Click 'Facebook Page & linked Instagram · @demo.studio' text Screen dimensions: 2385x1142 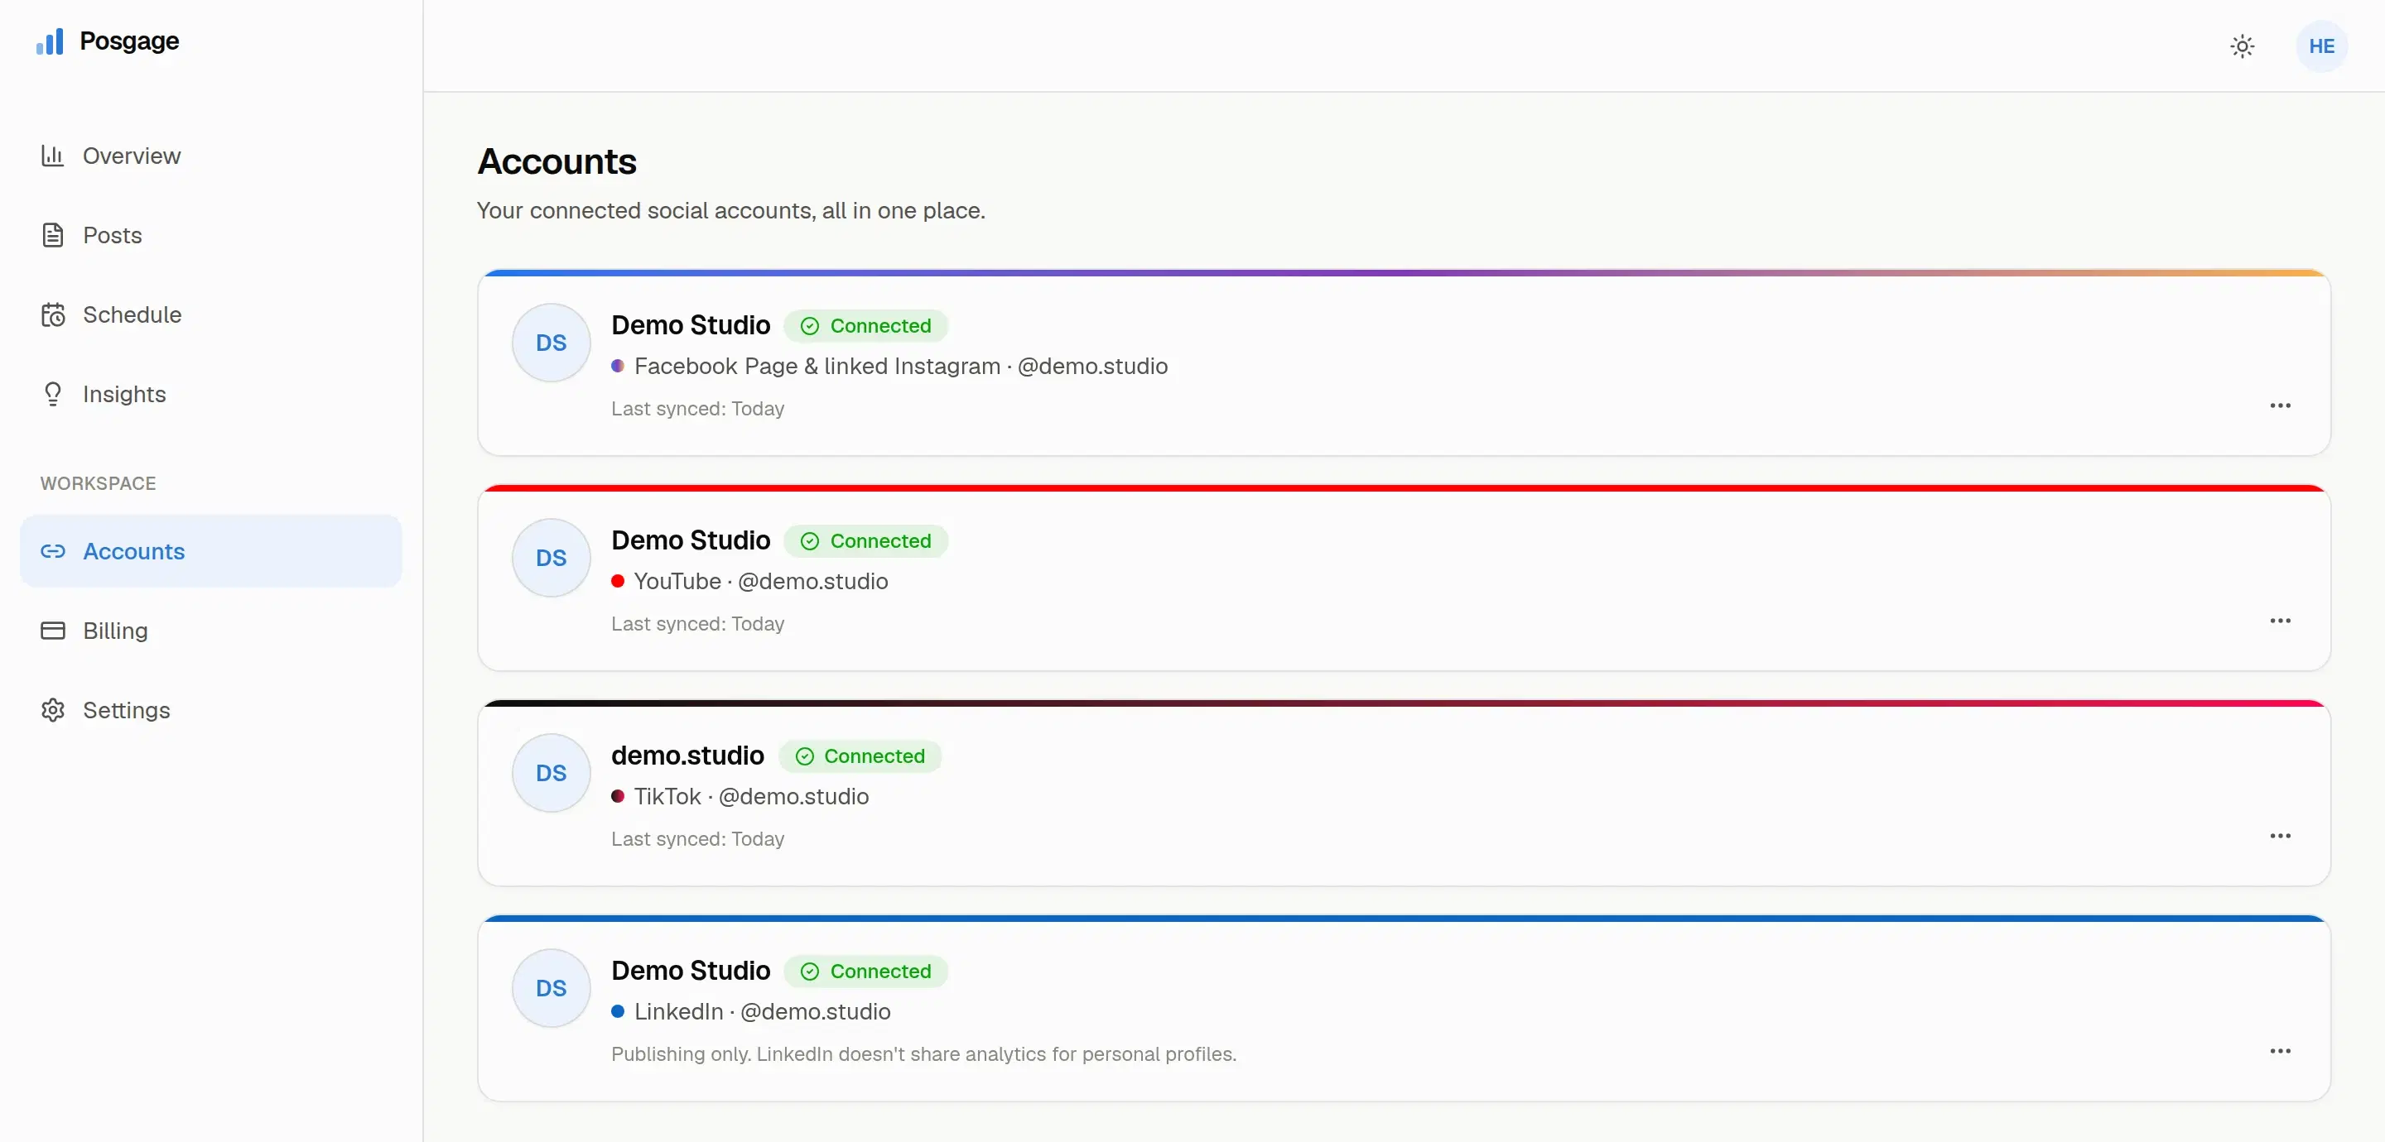pyautogui.click(x=901, y=367)
